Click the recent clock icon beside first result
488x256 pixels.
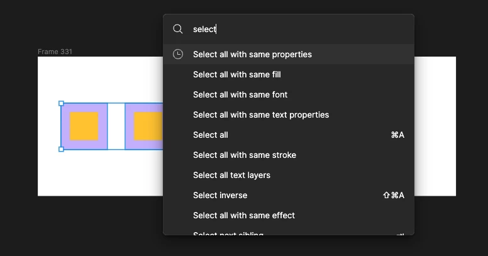[178, 54]
